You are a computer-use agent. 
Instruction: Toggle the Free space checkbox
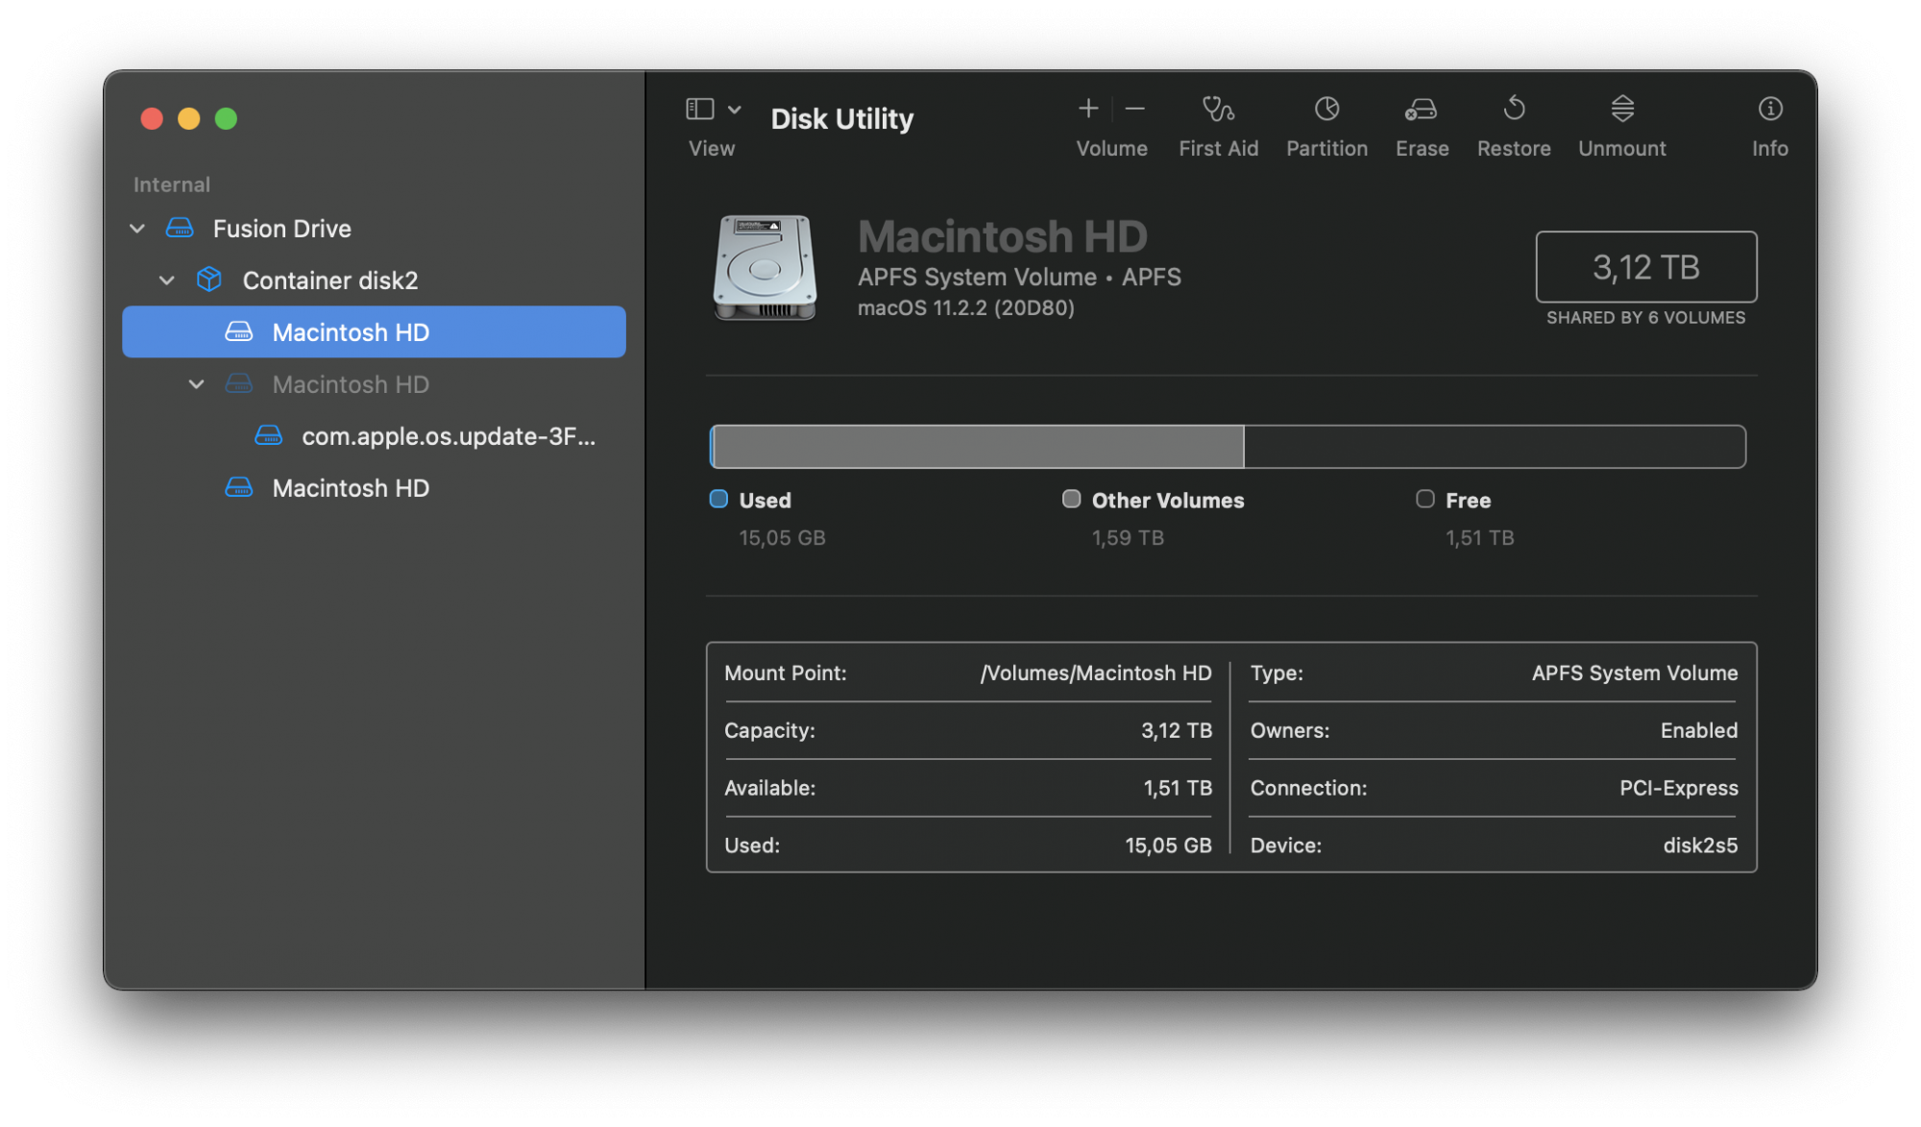pyautogui.click(x=1421, y=501)
